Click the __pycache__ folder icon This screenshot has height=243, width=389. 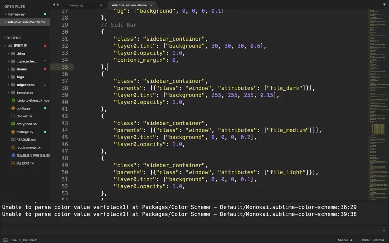tap(13, 61)
